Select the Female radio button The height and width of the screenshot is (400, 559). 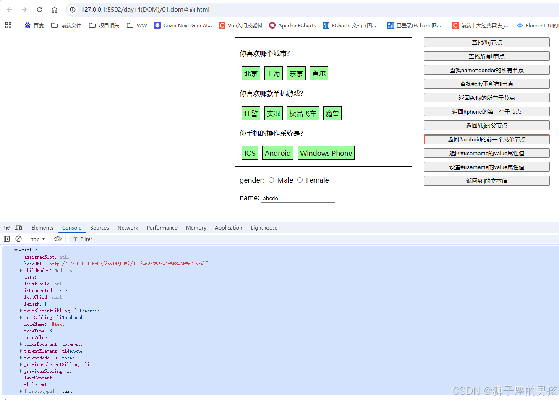(300, 180)
